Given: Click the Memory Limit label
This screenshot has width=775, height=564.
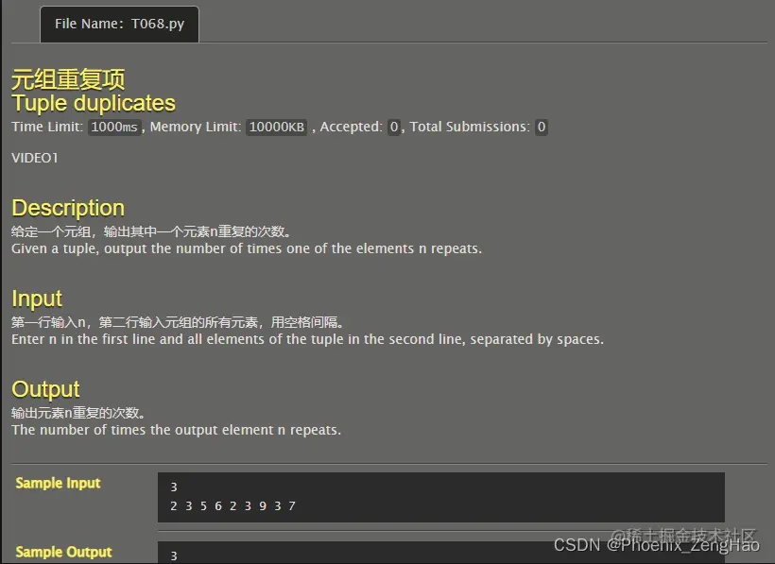Looking at the screenshot, I should click(x=196, y=127).
